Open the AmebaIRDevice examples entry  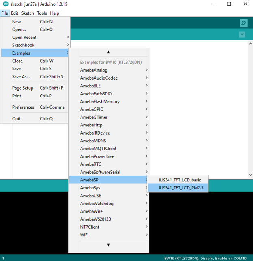point(109,133)
